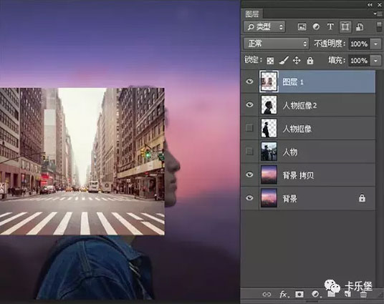This screenshot has height=304, width=384.
Task: Open layer style fx menu
Action: 284,294
